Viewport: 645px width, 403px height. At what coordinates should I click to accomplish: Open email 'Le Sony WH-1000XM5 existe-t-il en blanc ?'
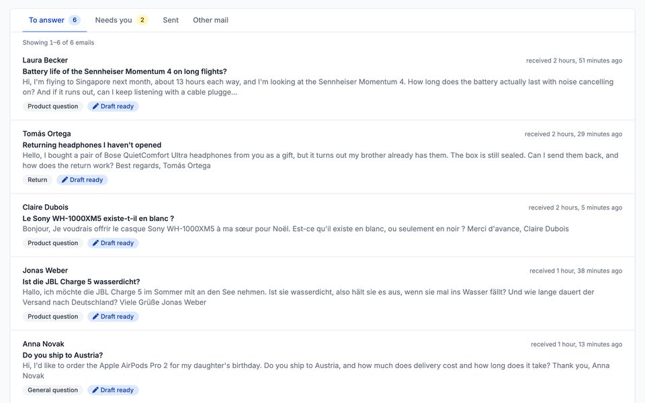pyautogui.click(x=98, y=219)
